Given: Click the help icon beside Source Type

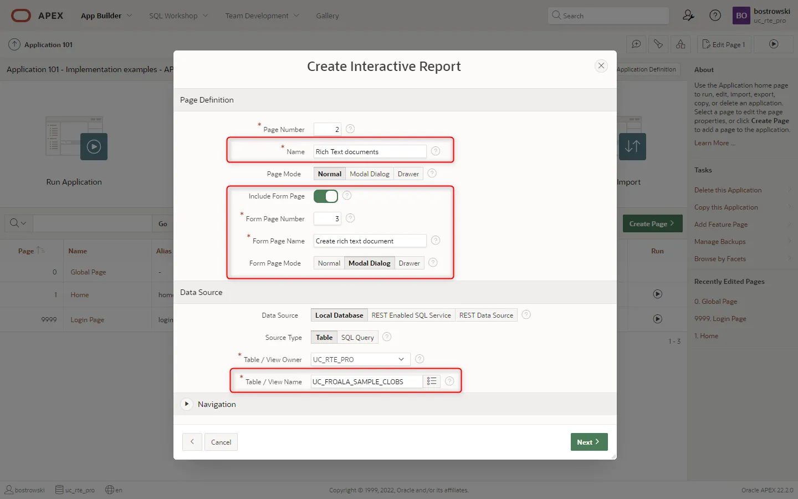Looking at the screenshot, I should [387, 337].
